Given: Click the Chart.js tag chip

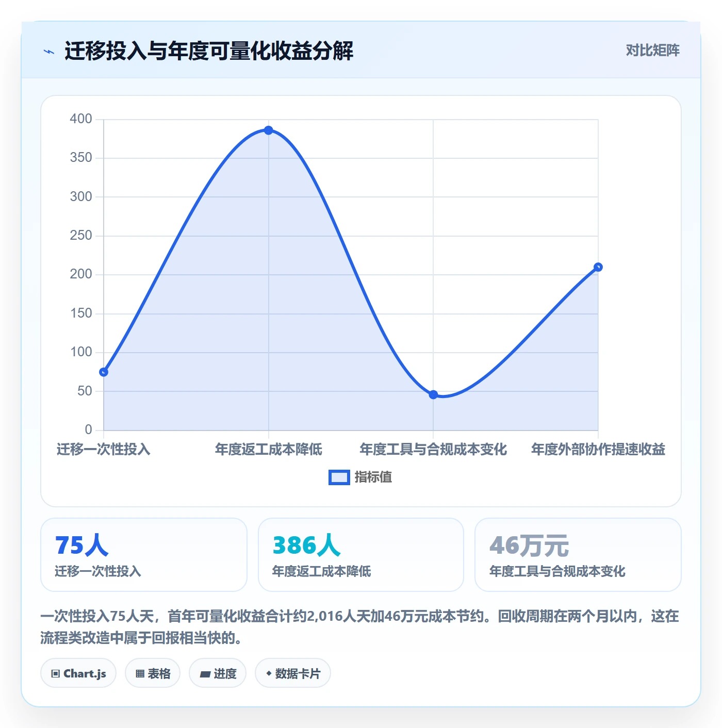Looking at the screenshot, I should tap(78, 673).
